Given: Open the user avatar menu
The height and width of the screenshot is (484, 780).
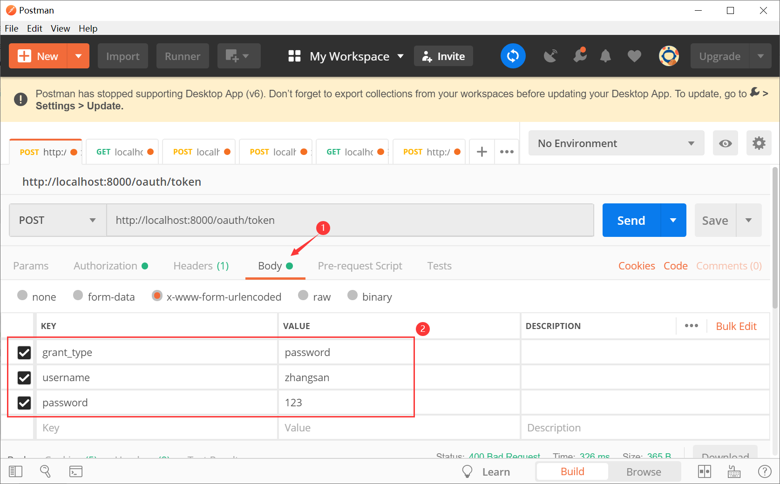Looking at the screenshot, I should point(669,56).
